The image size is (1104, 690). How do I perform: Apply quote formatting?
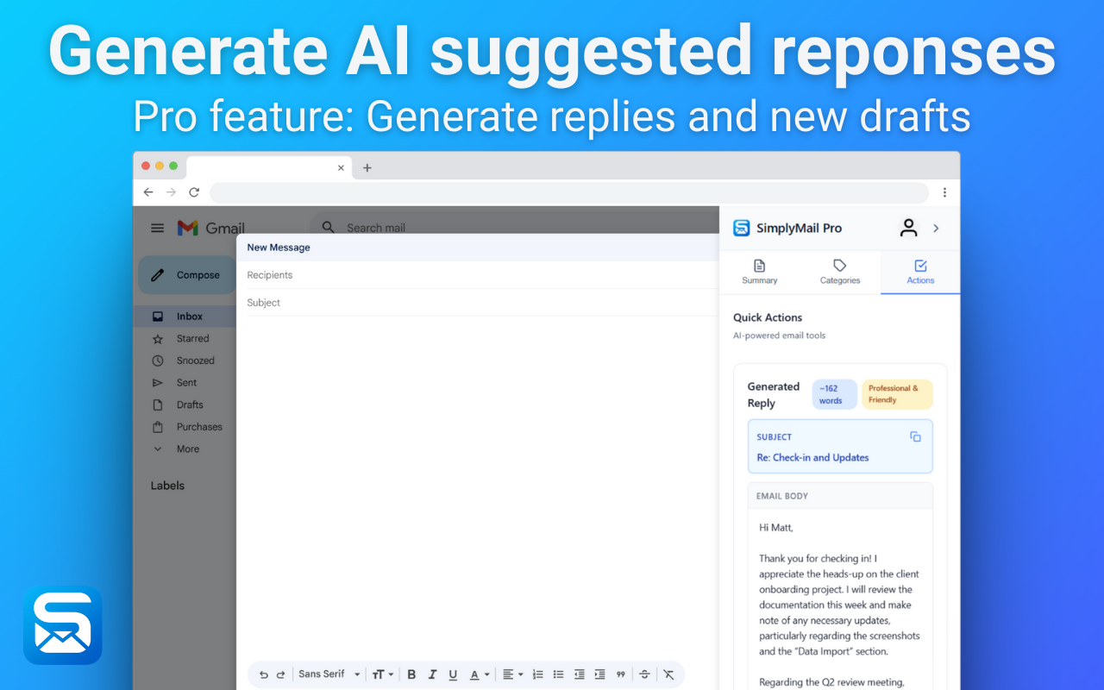(x=620, y=674)
